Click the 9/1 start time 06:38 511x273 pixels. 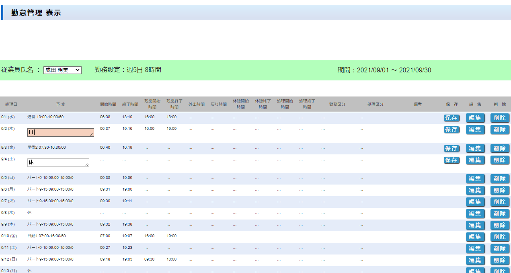pyautogui.click(x=105, y=117)
